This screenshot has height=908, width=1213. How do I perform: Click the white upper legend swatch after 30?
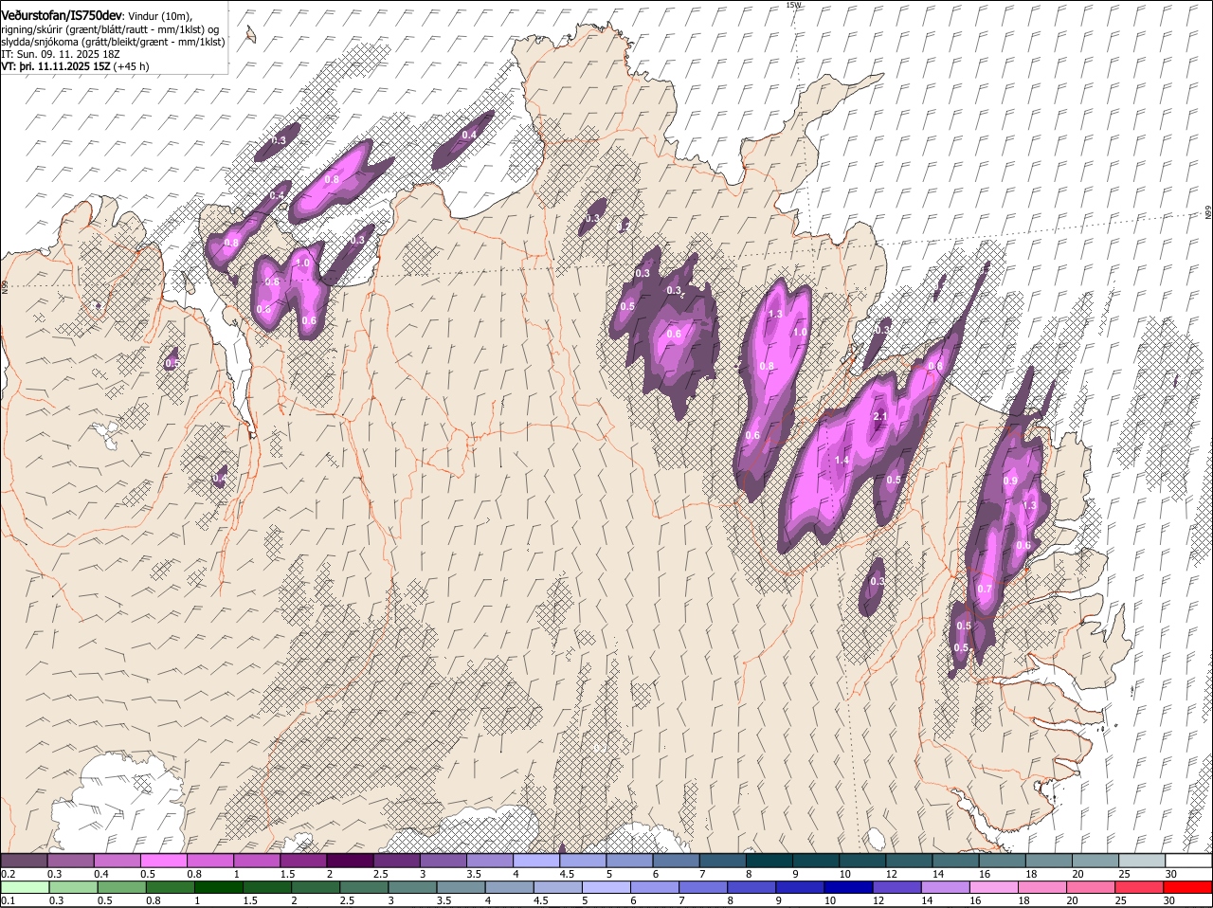1189,860
